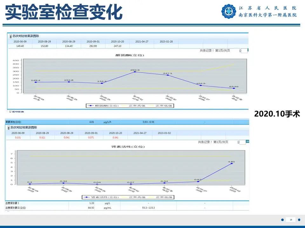Click the 63.55 data point on aldosterone chart

234,88
